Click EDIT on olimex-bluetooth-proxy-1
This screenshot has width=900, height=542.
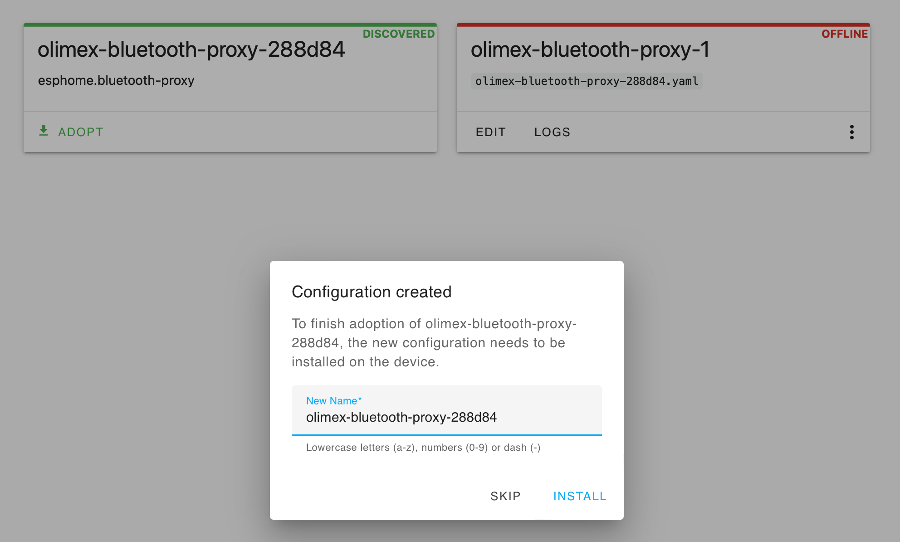point(490,132)
